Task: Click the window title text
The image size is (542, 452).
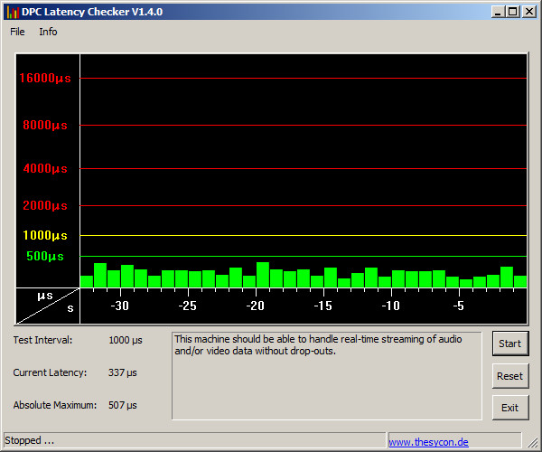Action: (x=92, y=12)
